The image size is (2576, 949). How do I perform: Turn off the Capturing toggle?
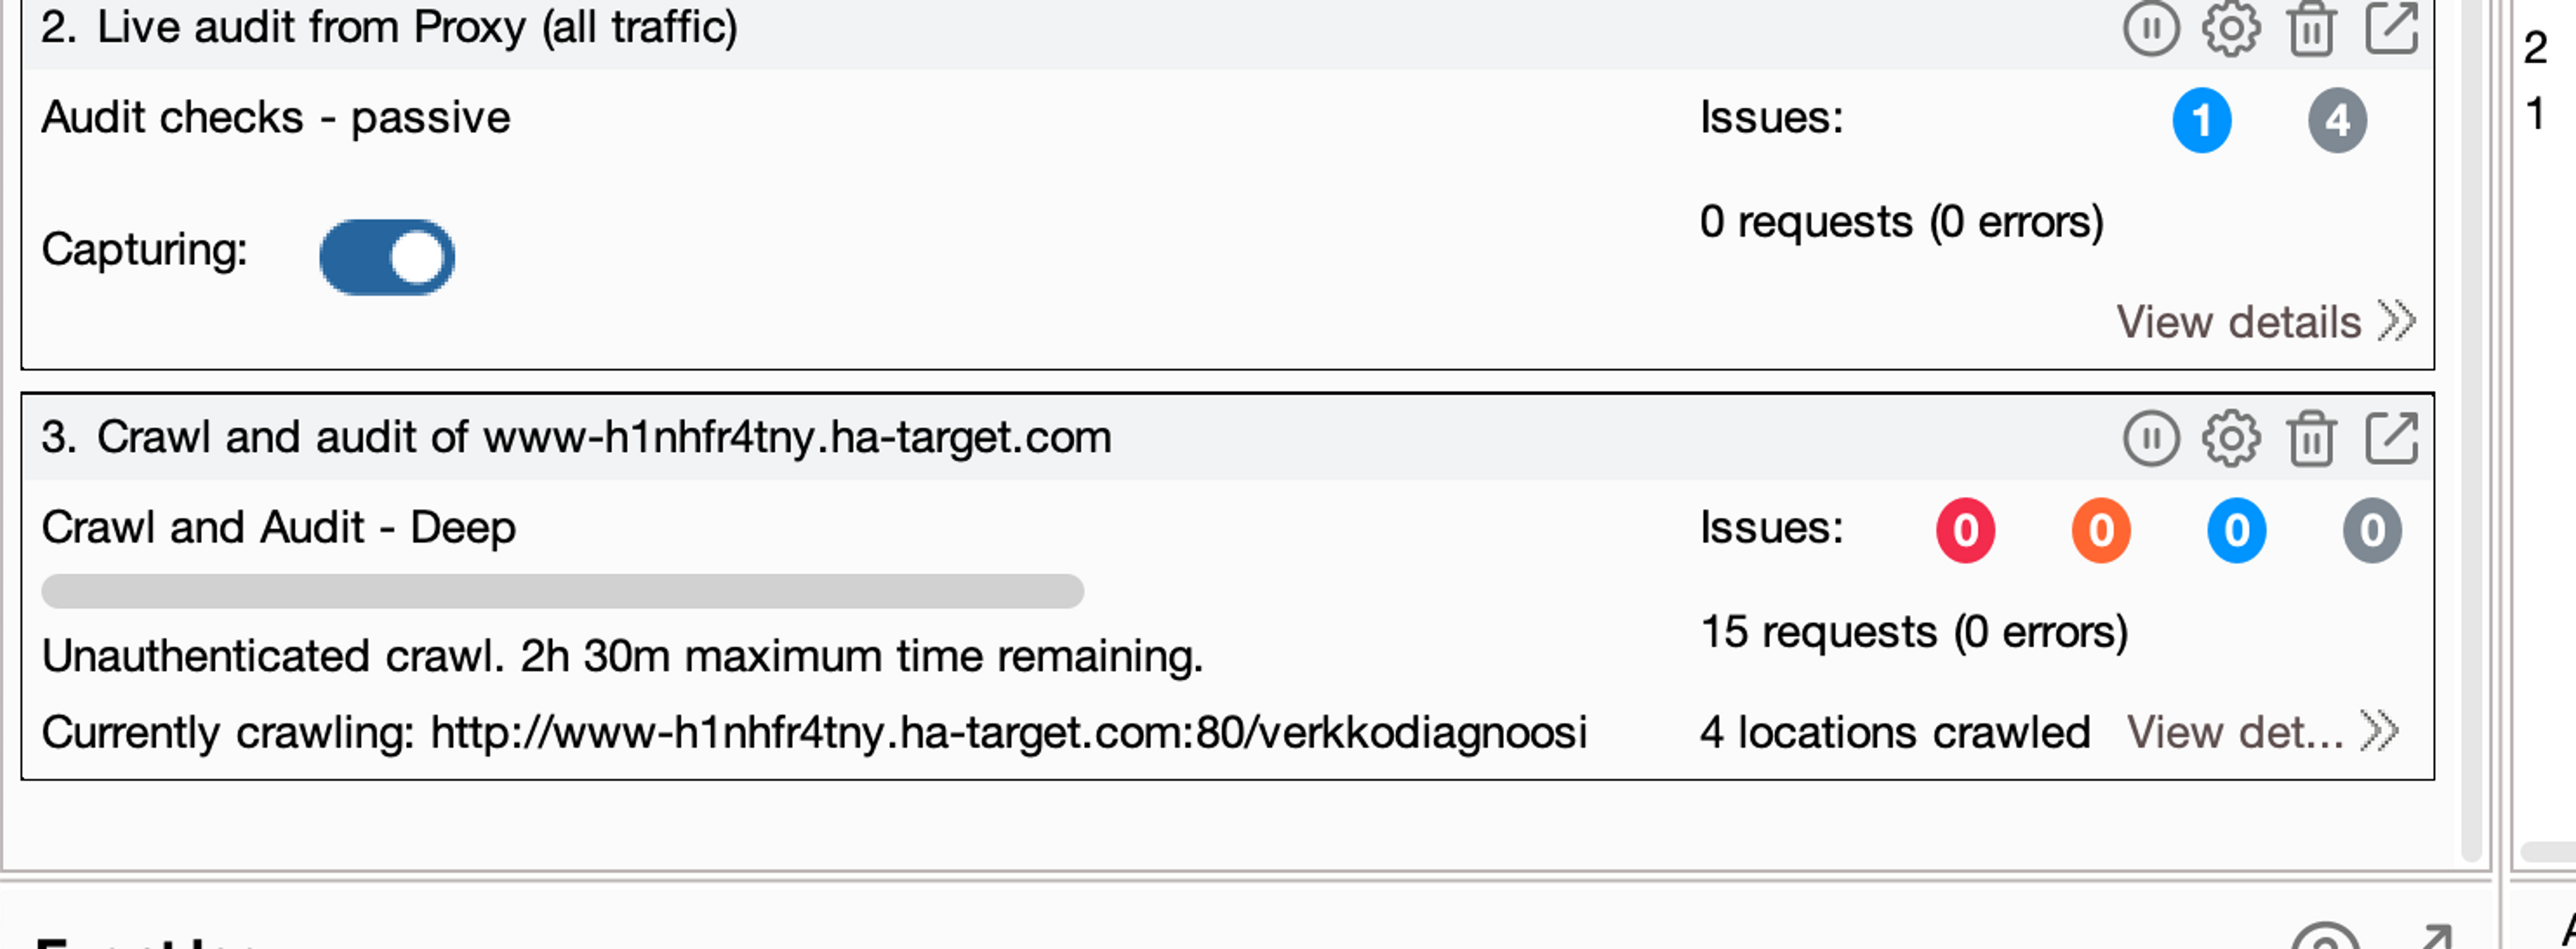[387, 257]
